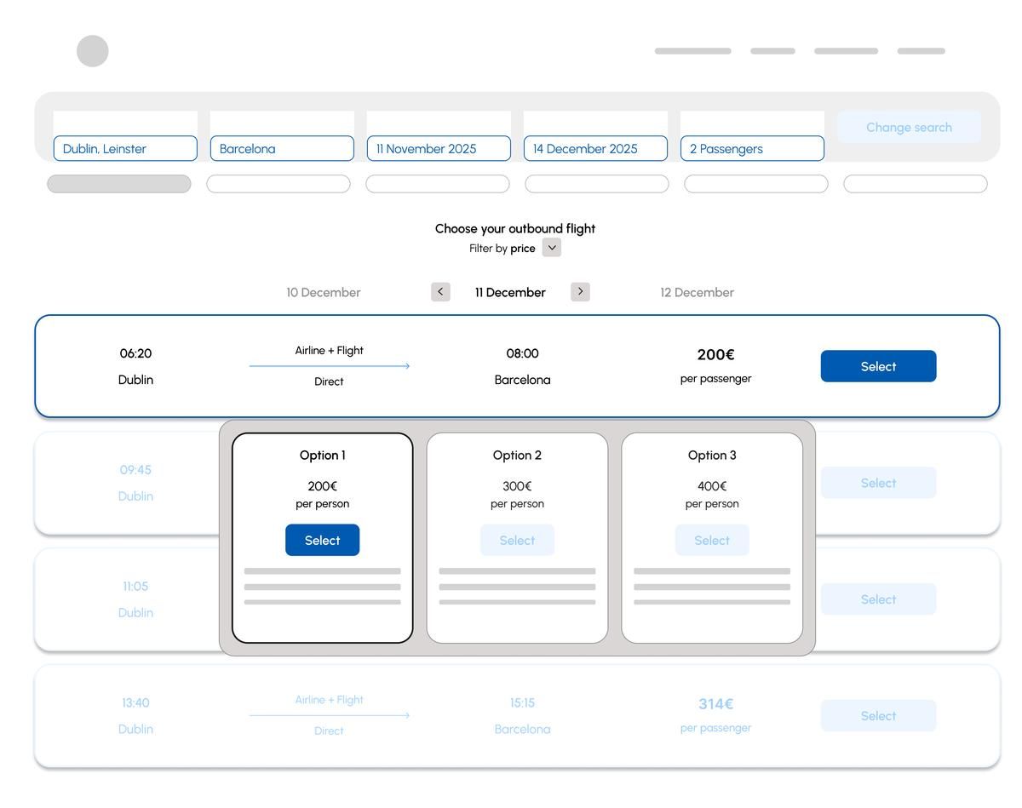Select the 06:20 Dublin flight
The width and height of the screenshot is (1022, 808).
click(x=878, y=366)
